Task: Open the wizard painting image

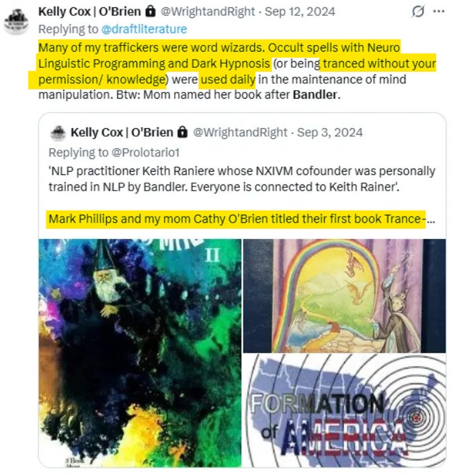Action: (x=140, y=353)
